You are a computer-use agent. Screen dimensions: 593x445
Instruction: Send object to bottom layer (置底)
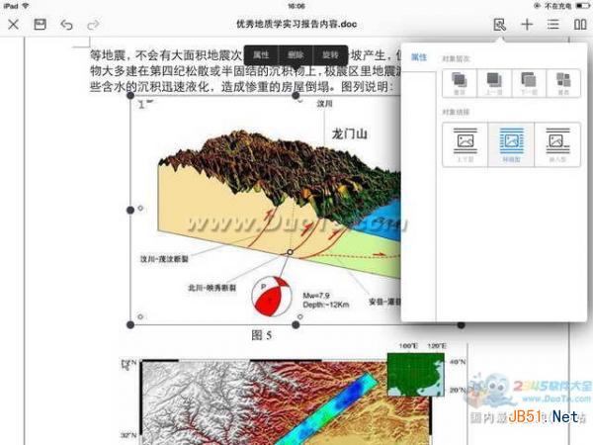click(x=563, y=83)
